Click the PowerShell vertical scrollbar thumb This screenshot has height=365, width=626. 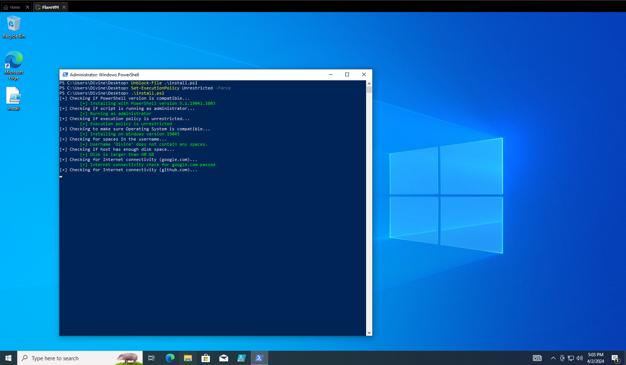(369, 90)
